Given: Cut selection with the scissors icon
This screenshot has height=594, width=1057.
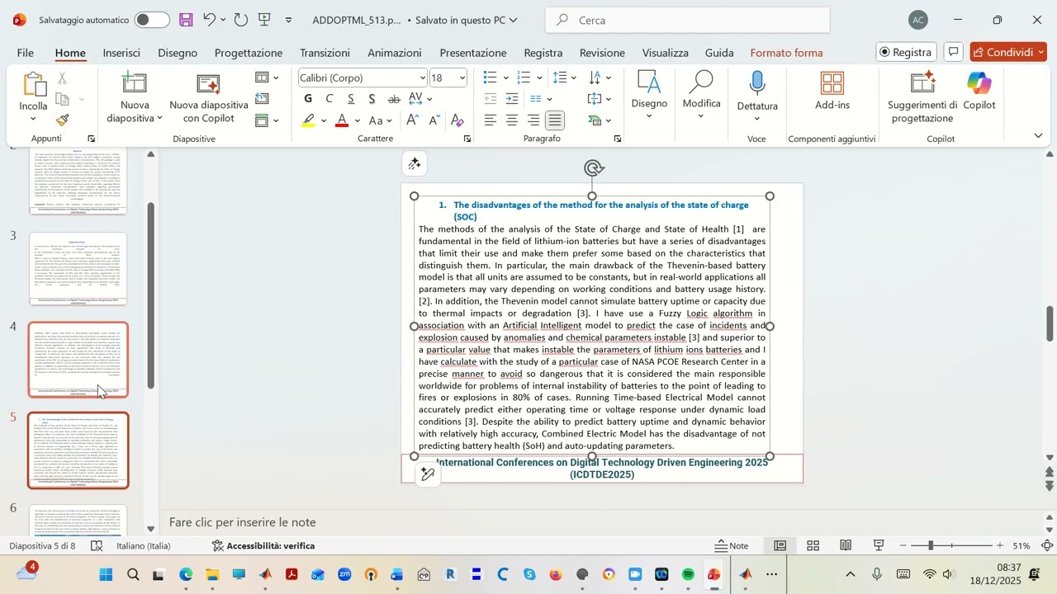Looking at the screenshot, I should pyautogui.click(x=63, y=78).
